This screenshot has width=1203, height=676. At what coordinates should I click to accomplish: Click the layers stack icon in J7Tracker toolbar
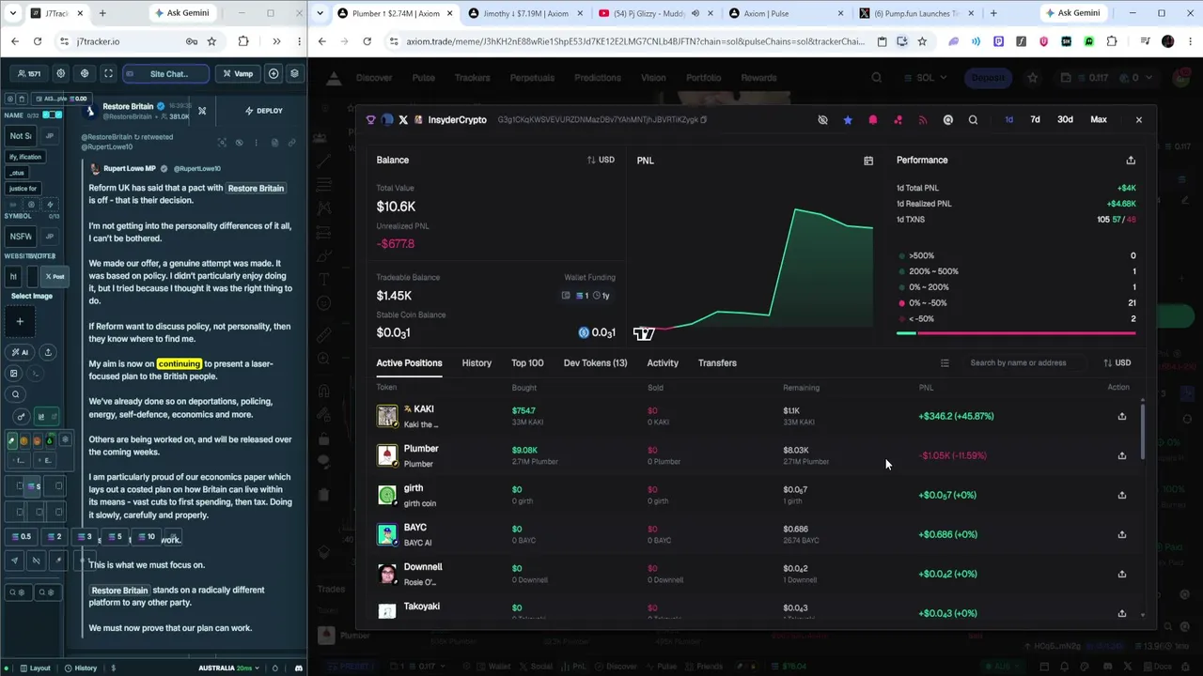[x=294, y=73]
